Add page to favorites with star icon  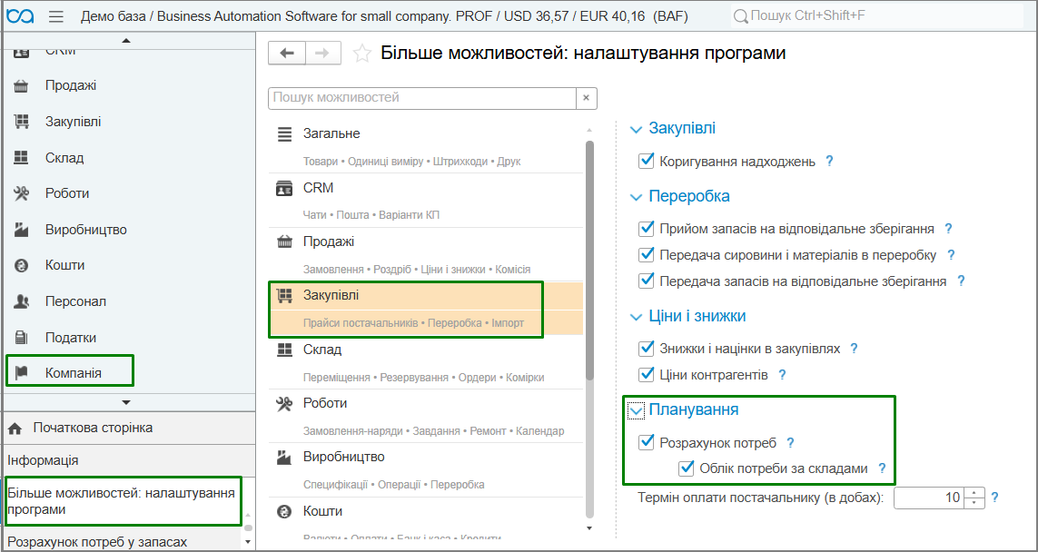pyautogui.click(x=361, y=54)
